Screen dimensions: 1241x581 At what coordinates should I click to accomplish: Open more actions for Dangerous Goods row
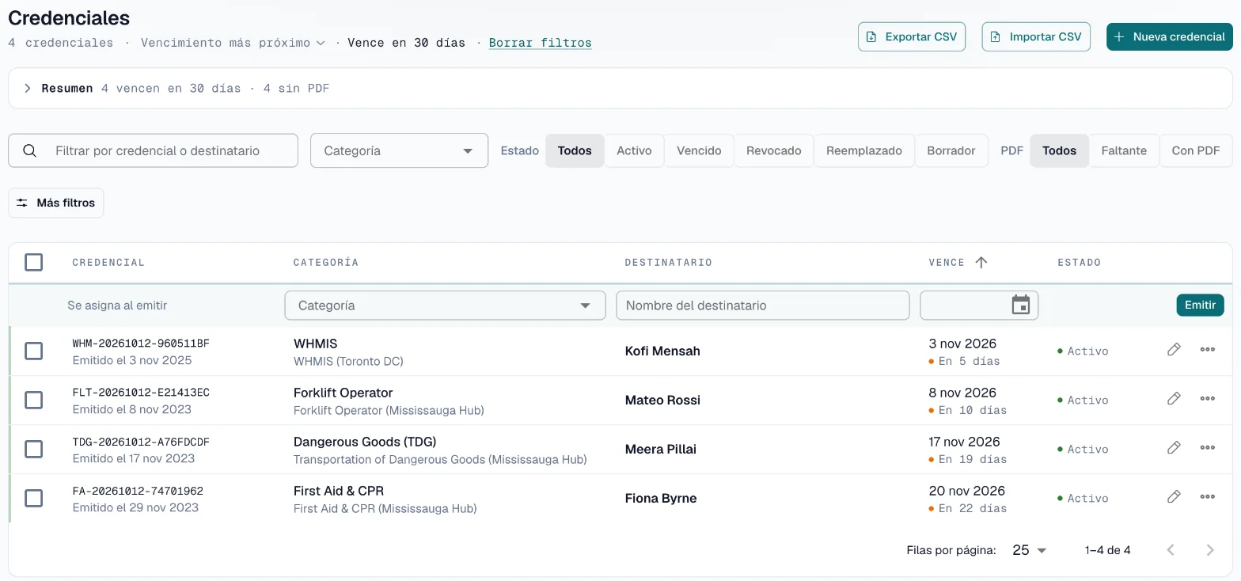[1207, 447]
